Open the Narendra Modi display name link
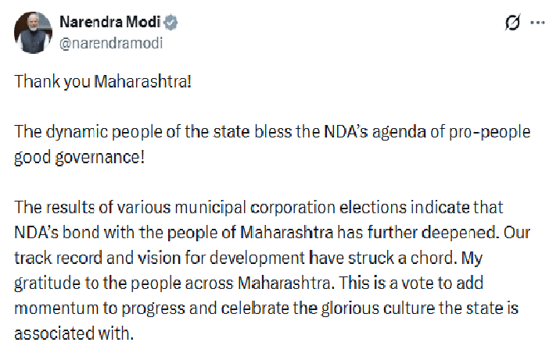 pyautogui.click(x=109, y=23)
